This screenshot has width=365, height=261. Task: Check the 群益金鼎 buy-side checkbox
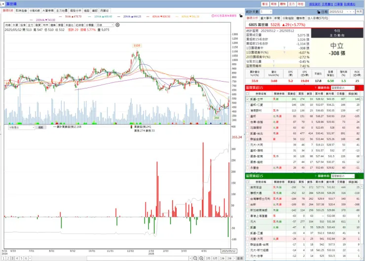[248, 139]
